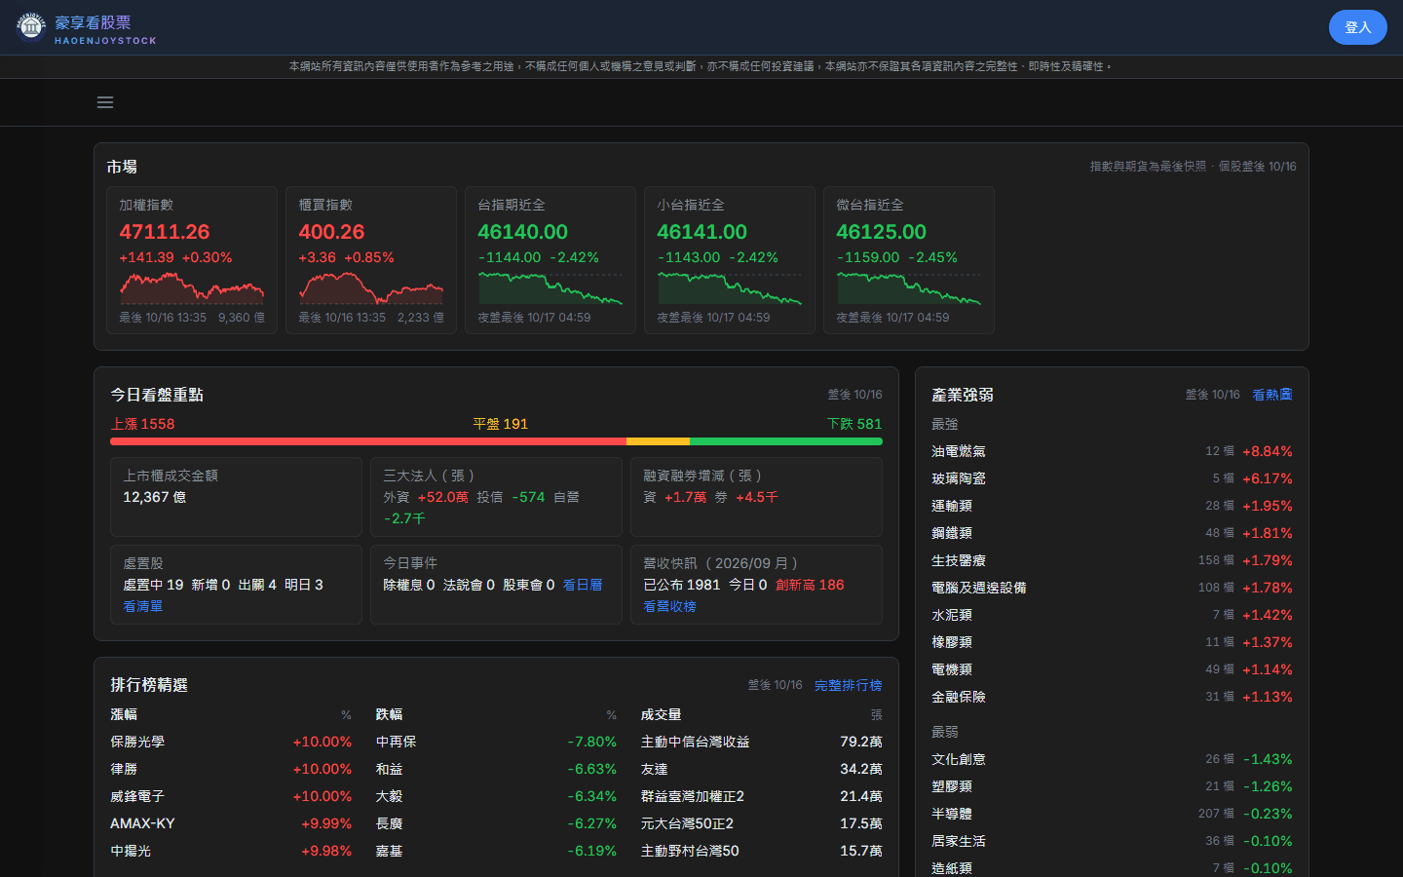This screenshot has width=1403, height=877.
Task: Click the 創新高 186 revenue figure
Action: (810, 585)
